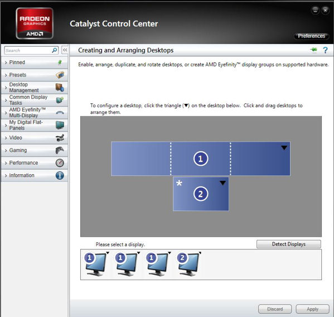Expand the Presets section chevron
334x317 pixels.
pyautogui.click(x=6, y=75)
